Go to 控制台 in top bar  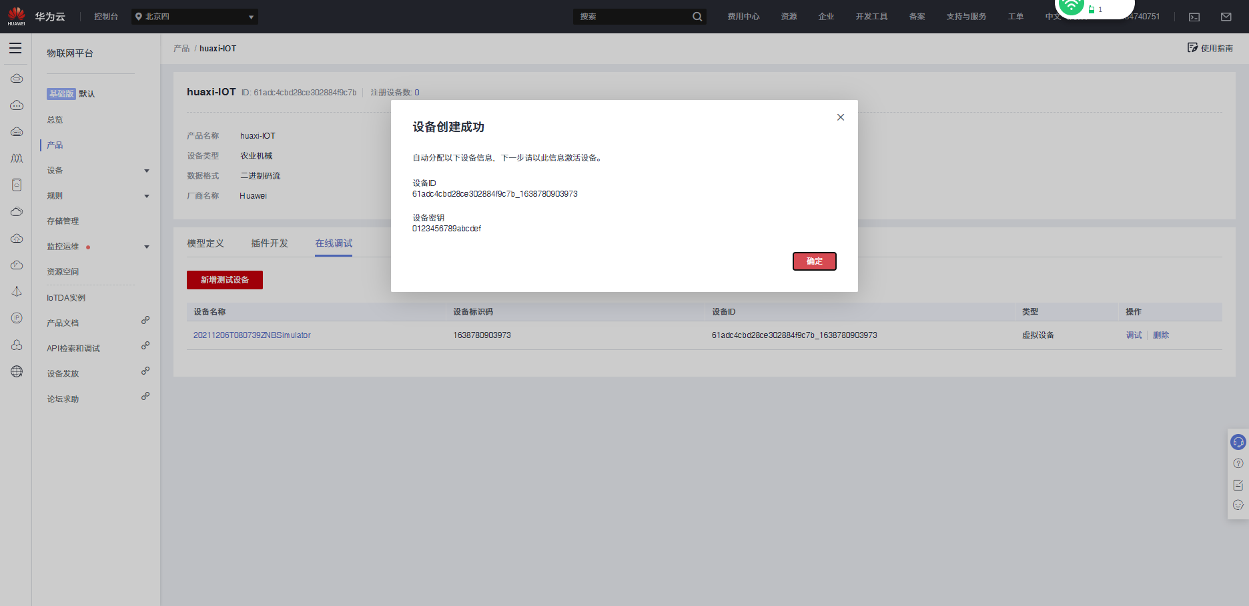[106, 17]
